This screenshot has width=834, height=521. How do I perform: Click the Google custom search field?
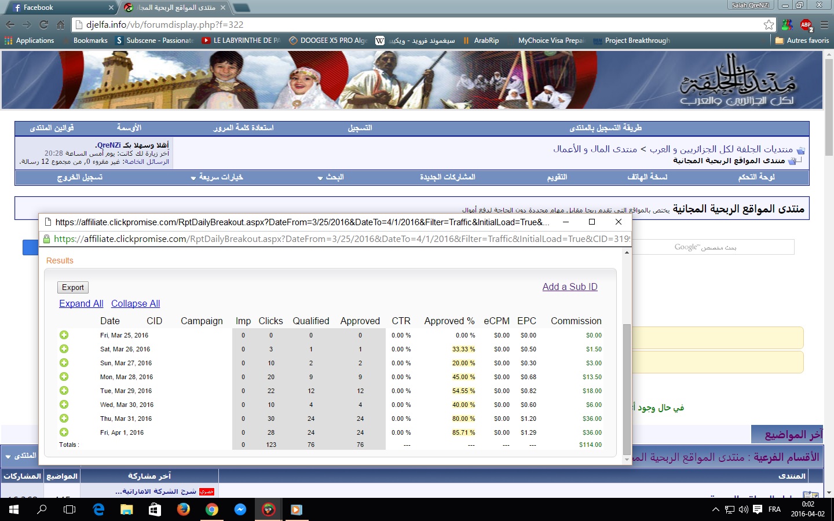point(712,247)
